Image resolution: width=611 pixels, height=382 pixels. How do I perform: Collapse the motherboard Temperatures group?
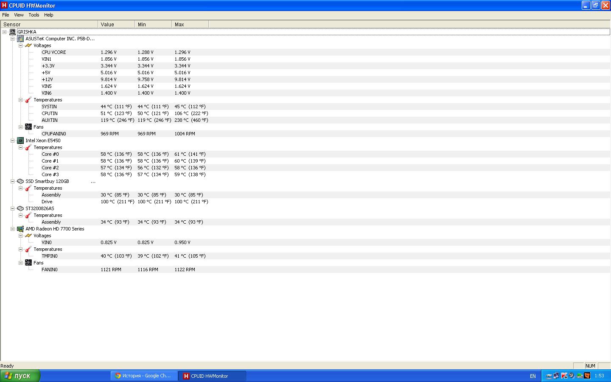(x=20, y=100)
